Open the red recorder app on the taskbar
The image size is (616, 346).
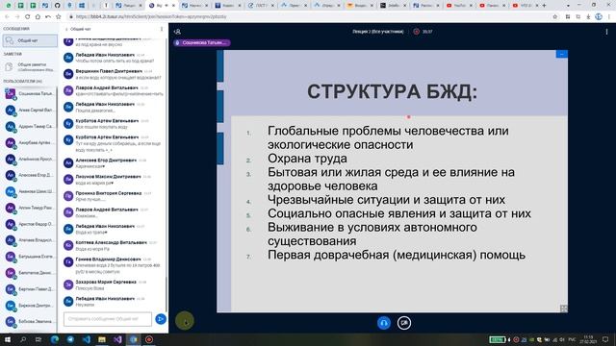[149, 339]
